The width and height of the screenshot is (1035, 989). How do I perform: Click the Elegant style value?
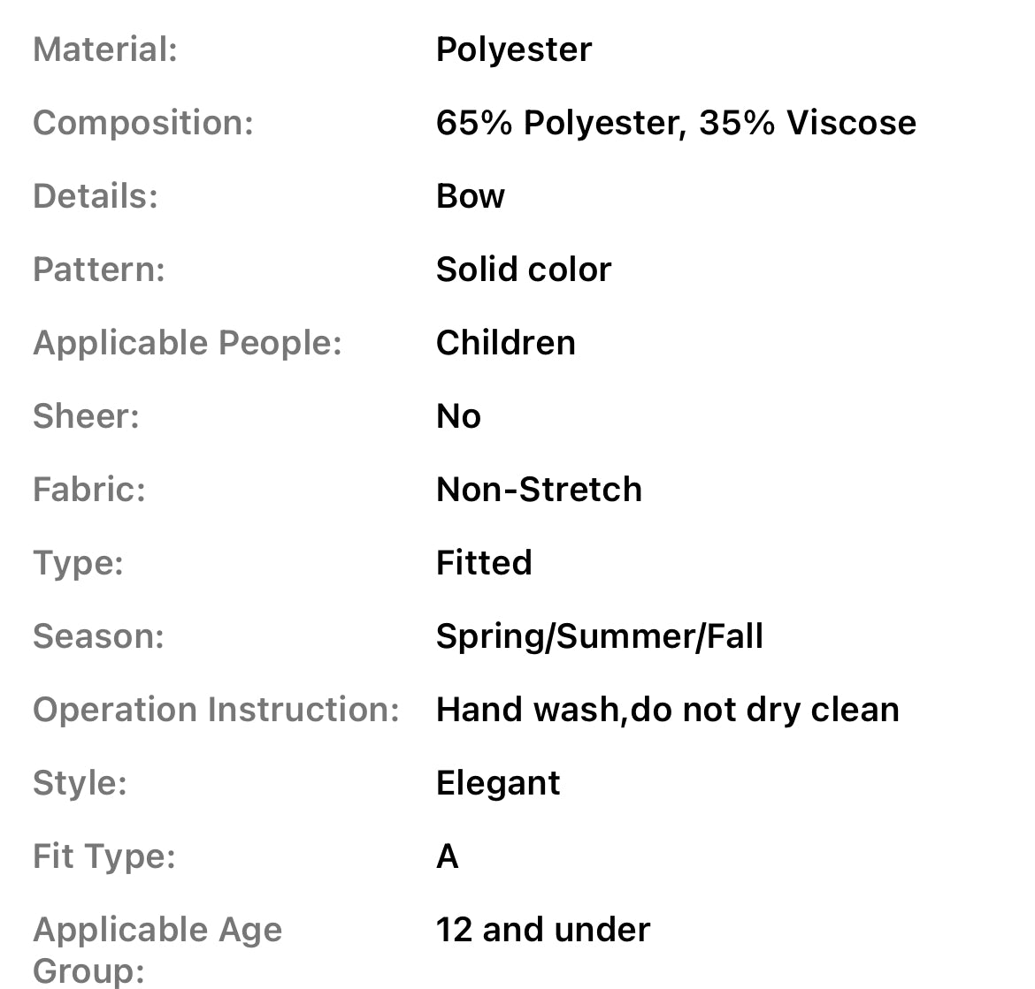click(x=498, y=783)
